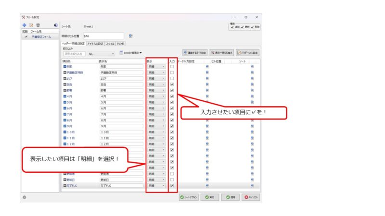The height and width of the screenshot is (216, 385).
Task: Toggle the input checkbox for 更新日
Action: [x=172, y=180]
